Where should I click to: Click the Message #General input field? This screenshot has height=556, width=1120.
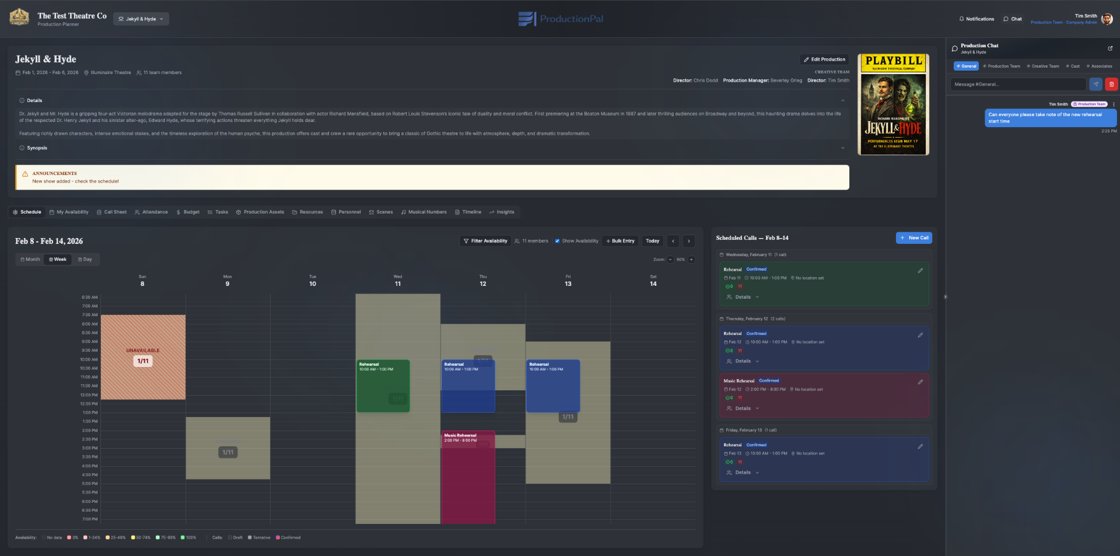pos(1018,85)
